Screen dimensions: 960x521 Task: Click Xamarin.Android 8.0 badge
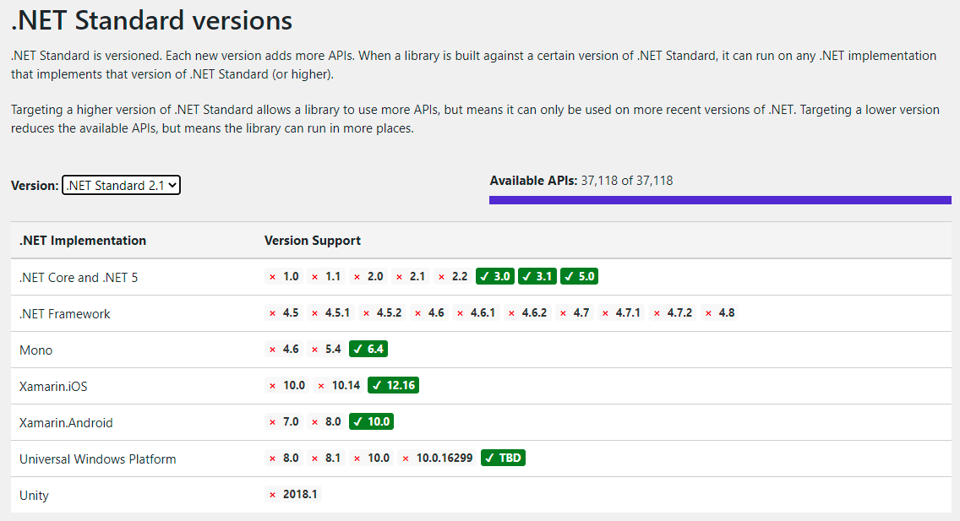point(326,422)
